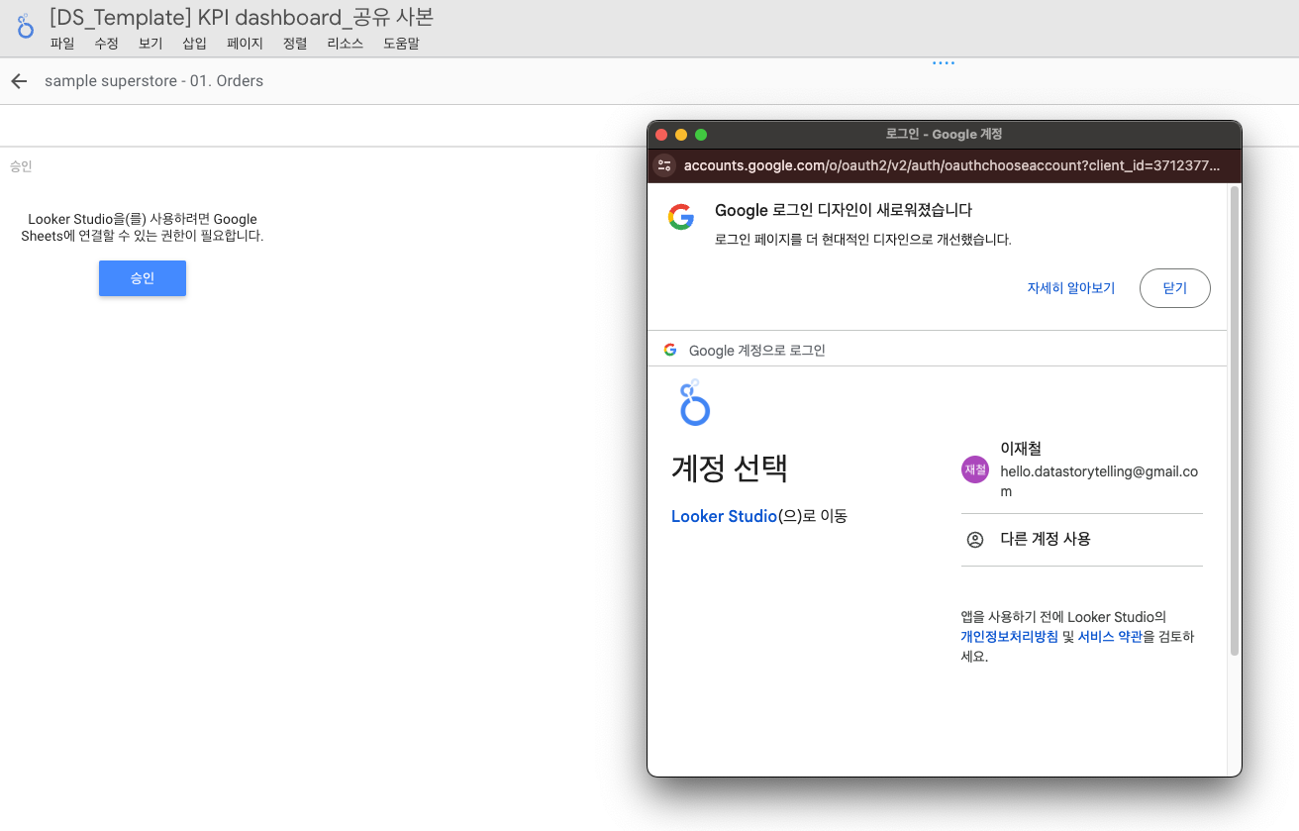
Task: Choose 다른 계정 사용
Action: (x=1082, y=540)
